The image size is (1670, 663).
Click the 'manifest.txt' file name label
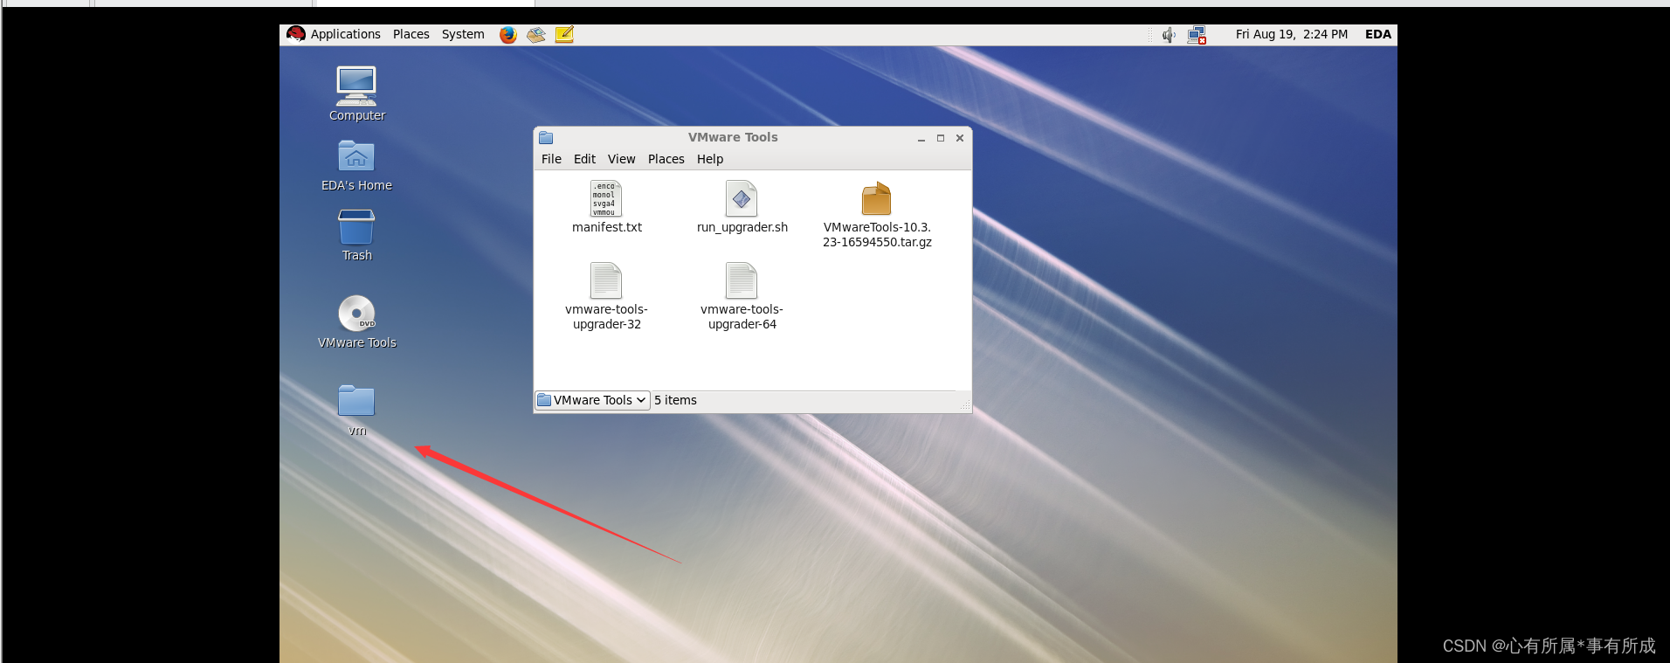[x=607, y=227]
